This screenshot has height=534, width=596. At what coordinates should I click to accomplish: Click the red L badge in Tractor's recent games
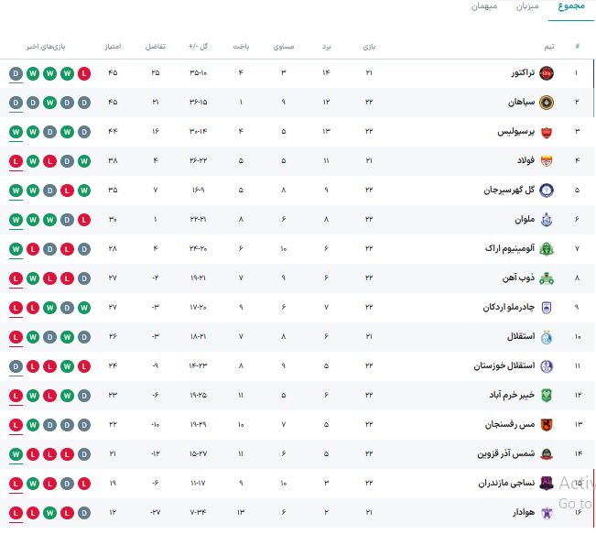84,73
